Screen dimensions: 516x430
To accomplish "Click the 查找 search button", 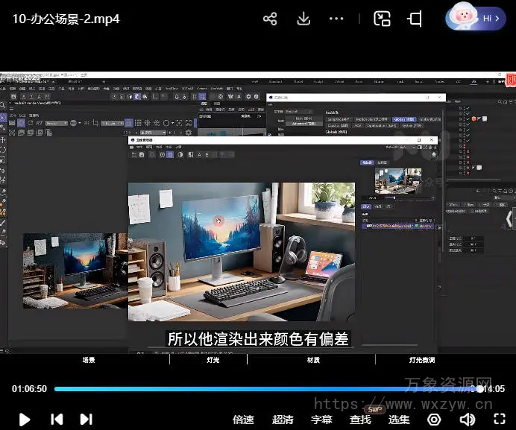I will coord(360,420).
